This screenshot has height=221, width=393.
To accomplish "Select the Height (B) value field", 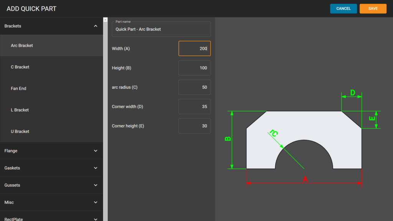I will click(195, 68).
